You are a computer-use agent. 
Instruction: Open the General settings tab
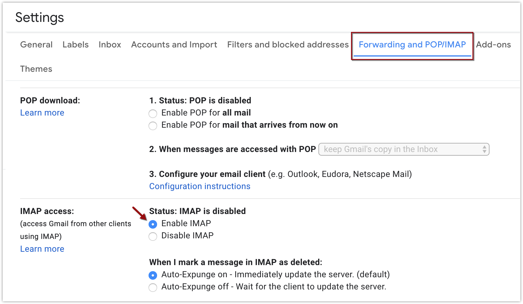[36, 45]
